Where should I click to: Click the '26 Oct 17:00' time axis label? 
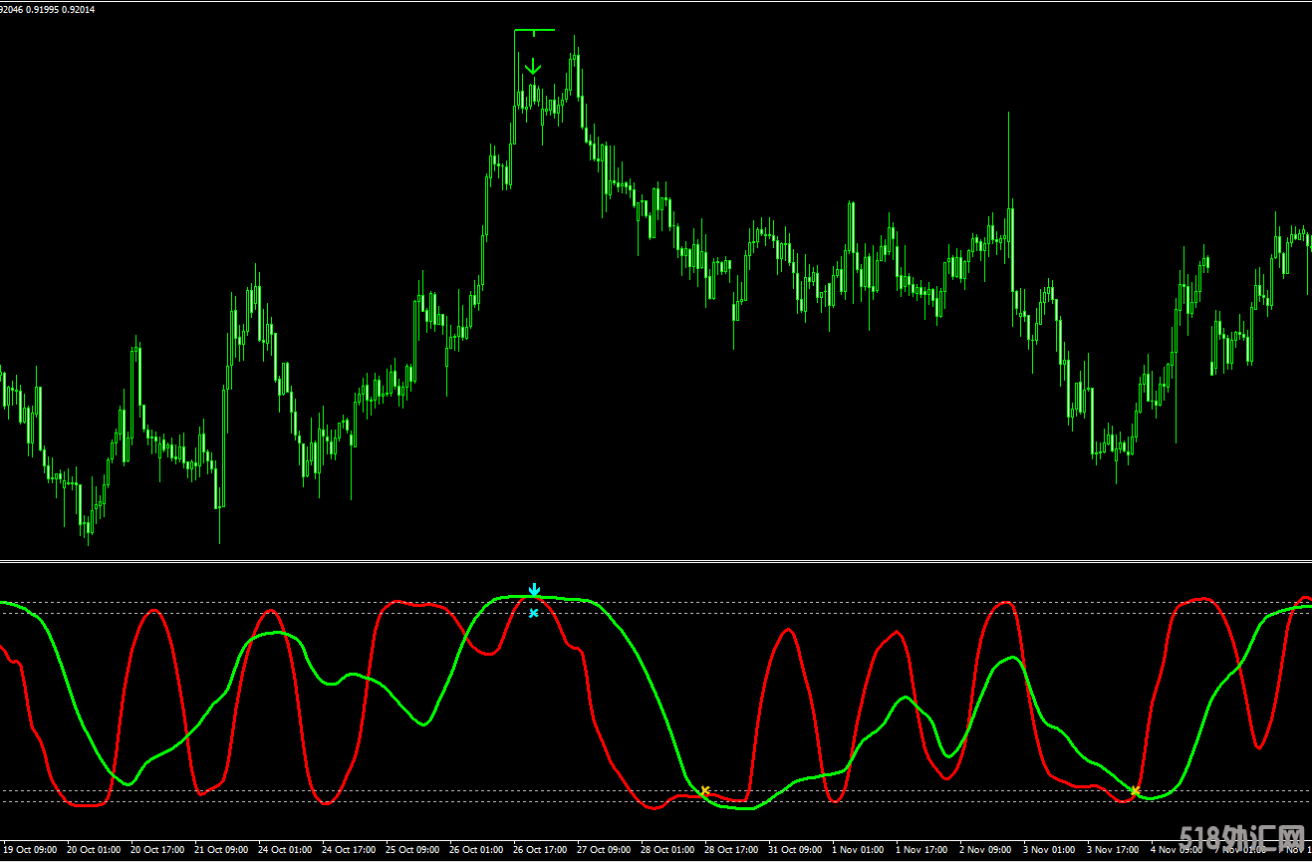tap(540, 850)
